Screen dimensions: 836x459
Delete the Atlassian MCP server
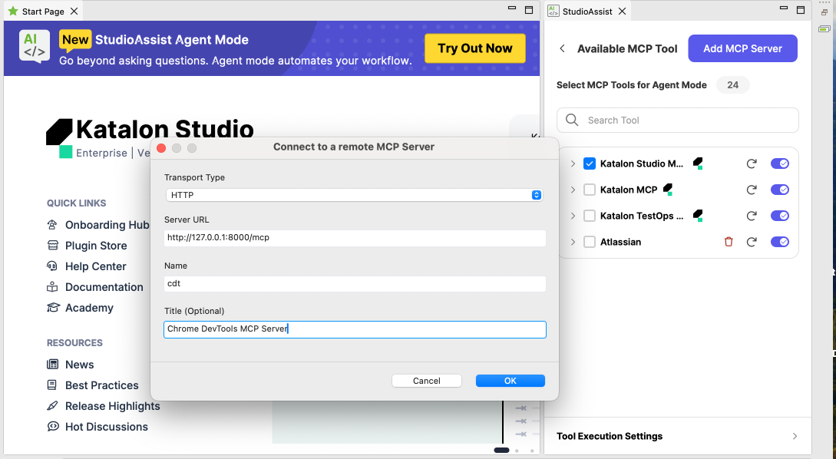click(x=728, y=241)
